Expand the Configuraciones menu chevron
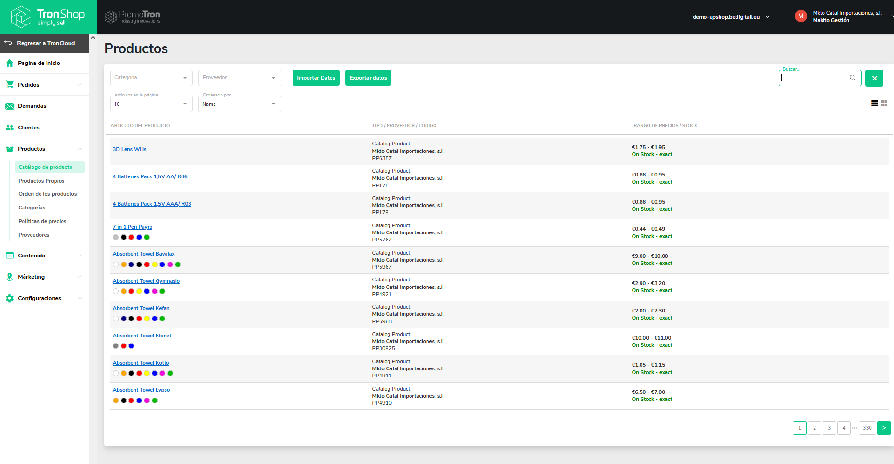The height and width of the screenshot is (464, 894). pos(80,298)
